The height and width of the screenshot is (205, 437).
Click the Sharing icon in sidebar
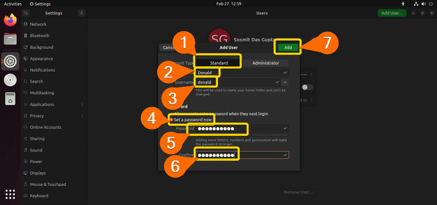[25, 138]
